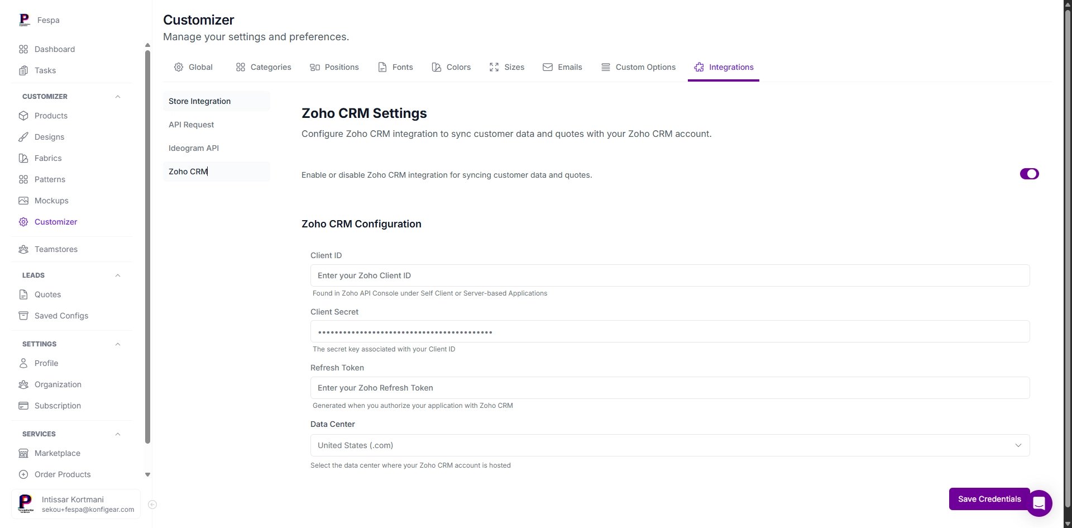Collapse the LEADS sidebar section
Screen dimensions: 1072x528
118,275
